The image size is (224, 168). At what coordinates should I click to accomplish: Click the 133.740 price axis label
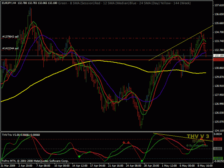point(219,41)
